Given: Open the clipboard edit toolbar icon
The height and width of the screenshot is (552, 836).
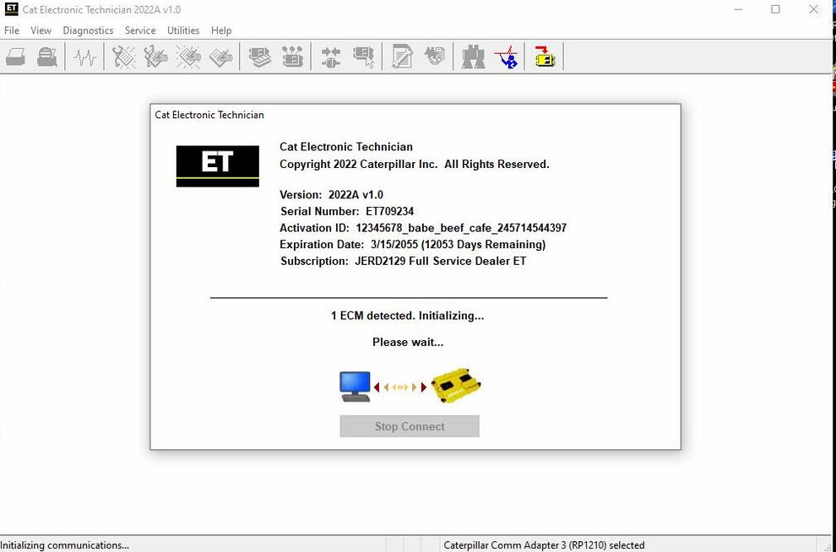Looking at the screenshot, I should click(402, 57).
